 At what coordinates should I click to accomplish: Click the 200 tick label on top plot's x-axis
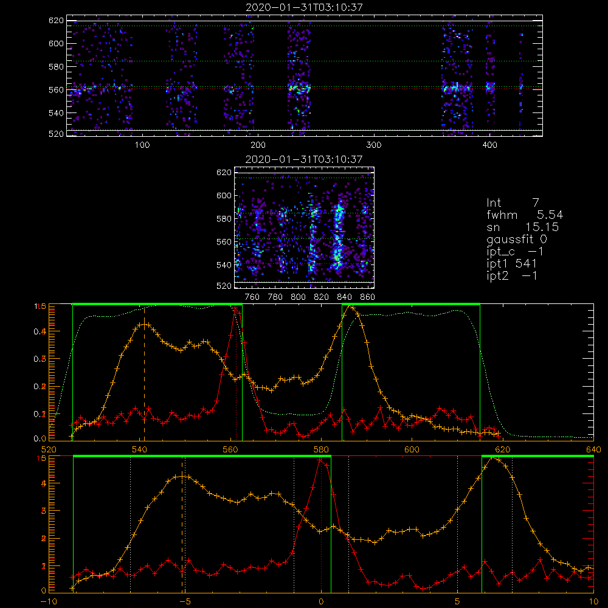tap(258, 145)
